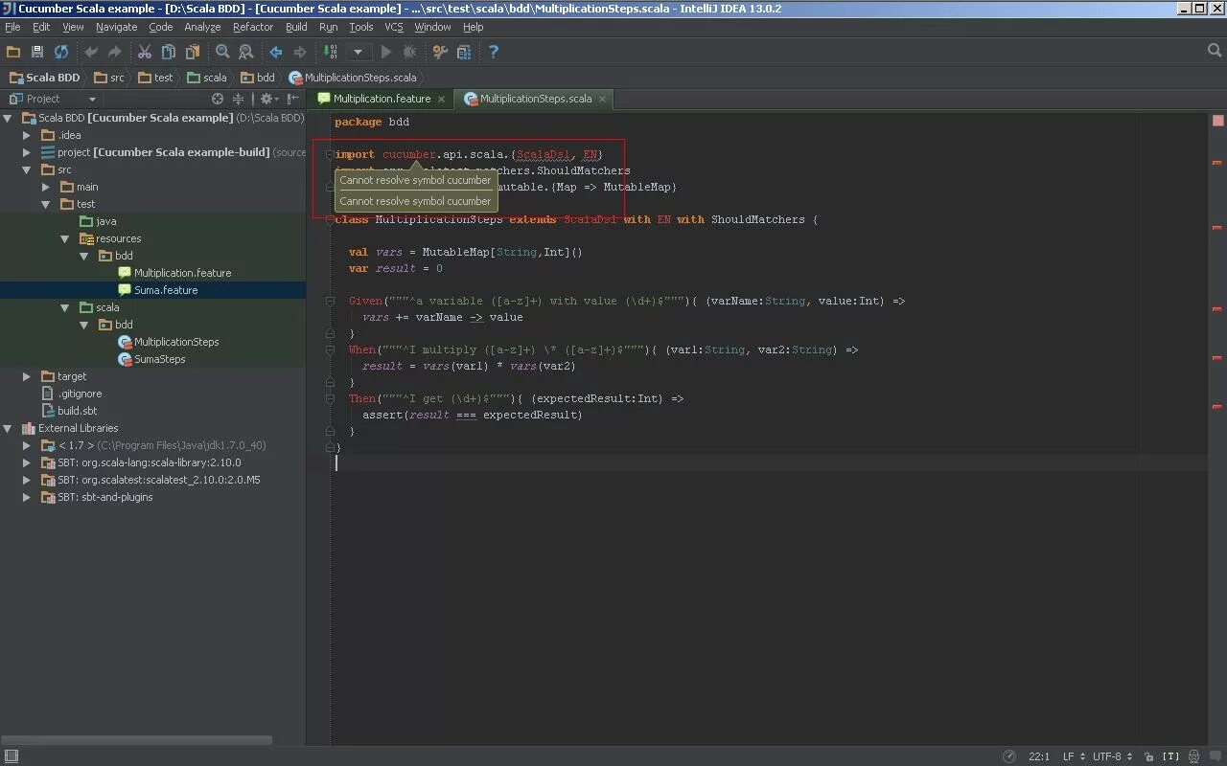Close the Multiplication.feature tab
Image resolution: width=1227 pixels, height=766 pixels.
click(441, 99)
